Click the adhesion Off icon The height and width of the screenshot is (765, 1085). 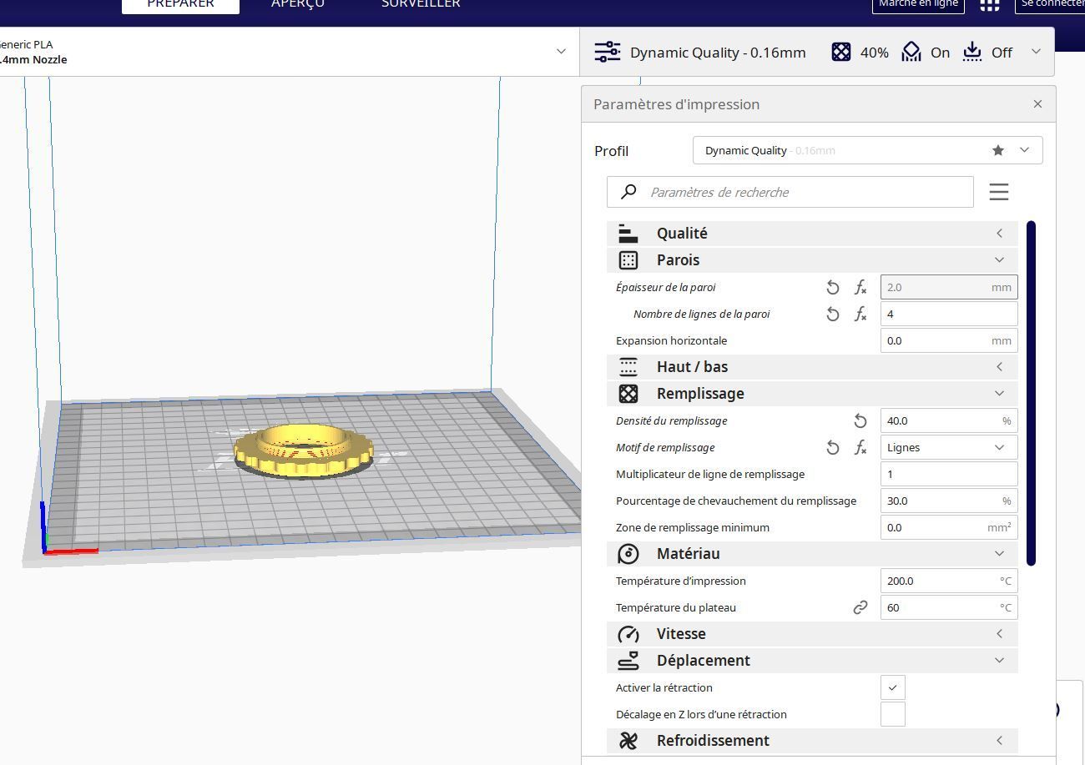[972, 52]
